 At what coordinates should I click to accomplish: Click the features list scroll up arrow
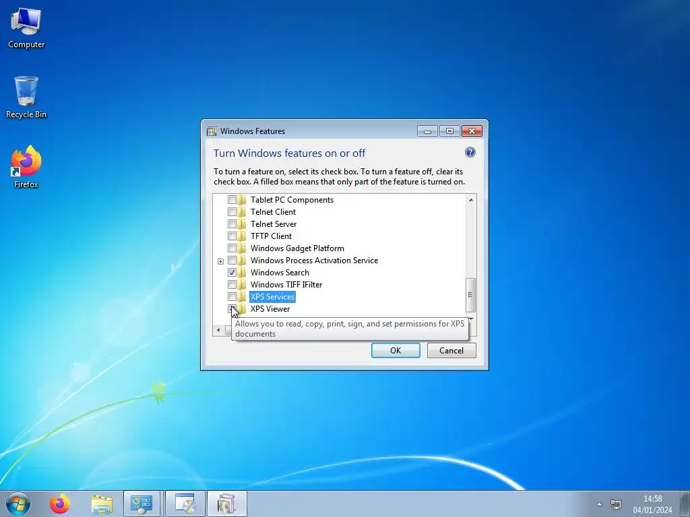(471, 199)
